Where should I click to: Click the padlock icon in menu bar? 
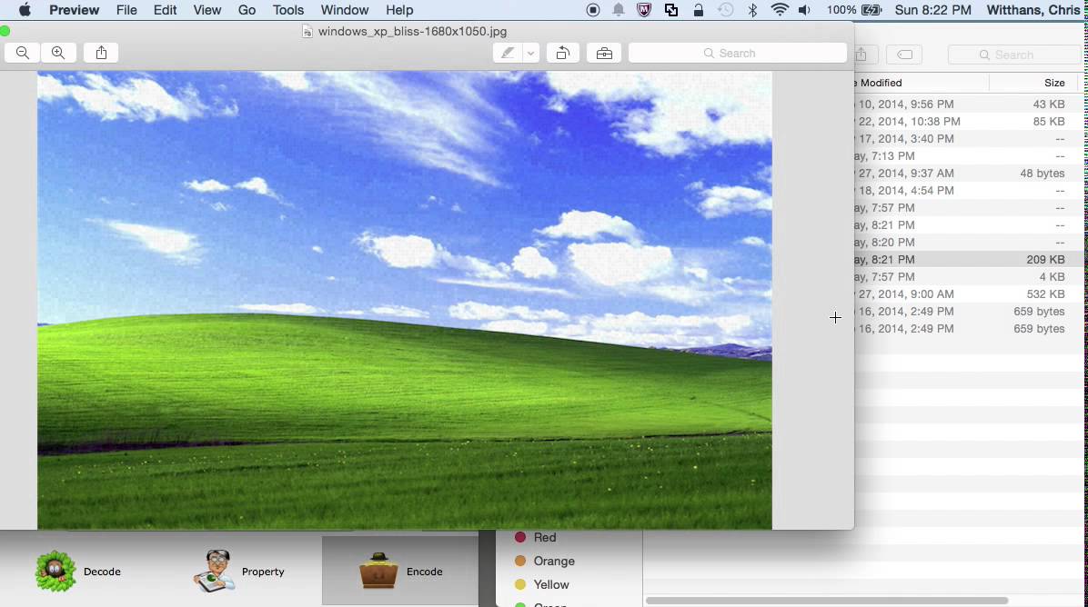[x=698, y=10]
